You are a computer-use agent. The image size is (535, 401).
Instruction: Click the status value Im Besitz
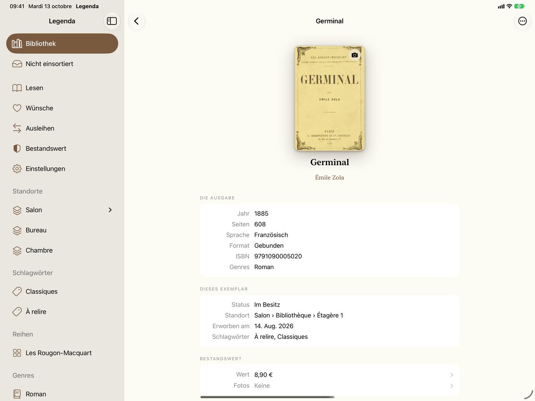click(267, 305)
